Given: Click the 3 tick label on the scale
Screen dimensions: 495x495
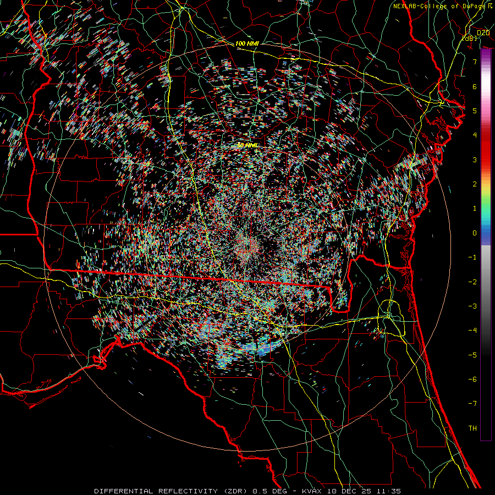Looking at the screenshot, I should coord(475,159).
